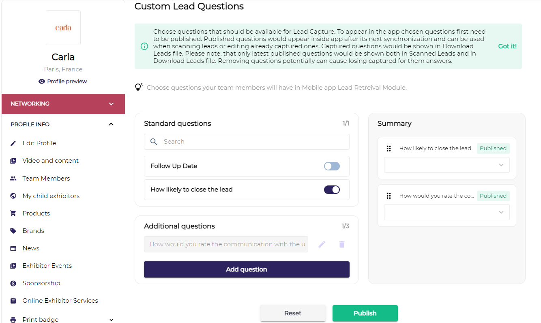Click the standard questions Search field
The image size is (541, 323).
pos(247,142)
